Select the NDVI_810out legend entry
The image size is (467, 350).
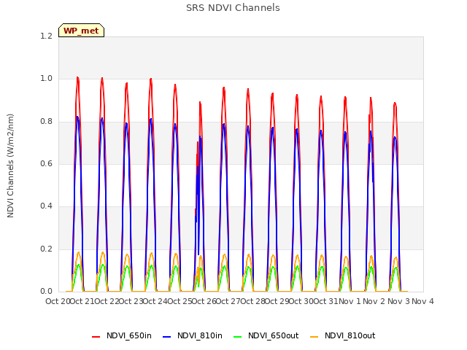point(342,335)
